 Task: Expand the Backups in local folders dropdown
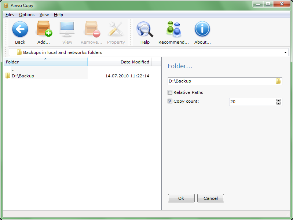[x=285, y=52]
